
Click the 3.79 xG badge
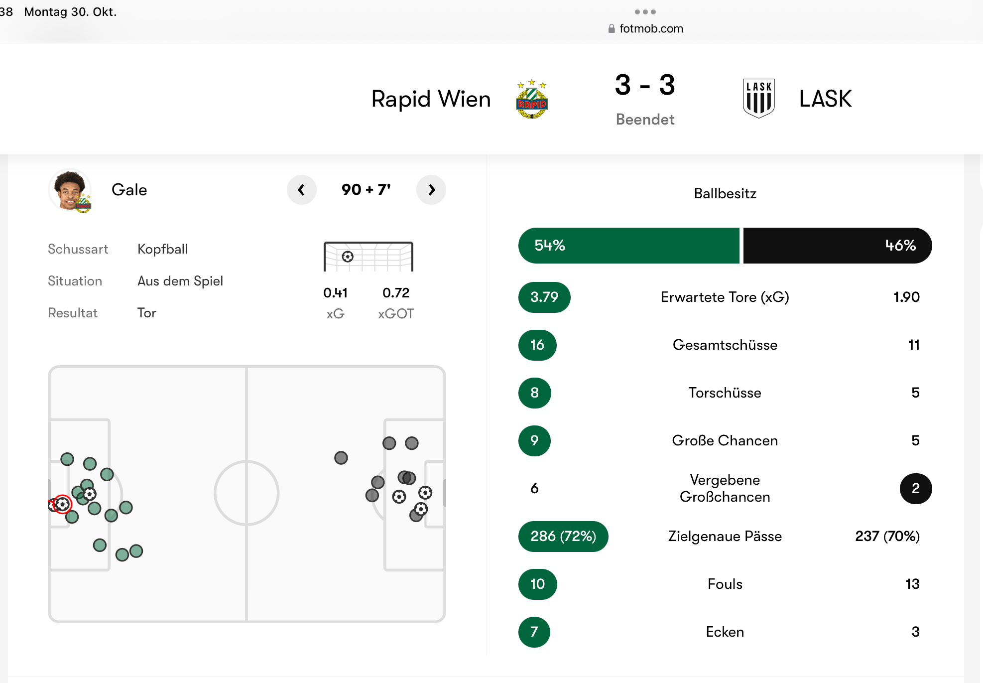click(544, 297)
